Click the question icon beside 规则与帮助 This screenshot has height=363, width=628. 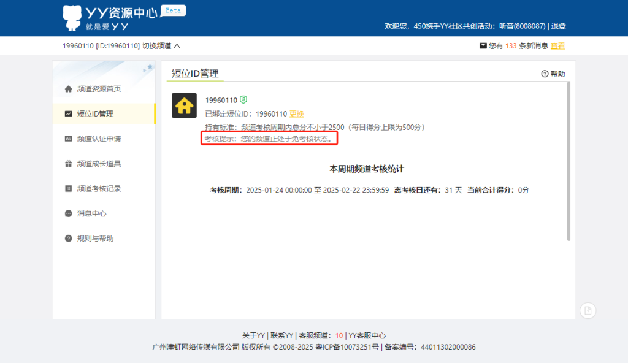69,239
